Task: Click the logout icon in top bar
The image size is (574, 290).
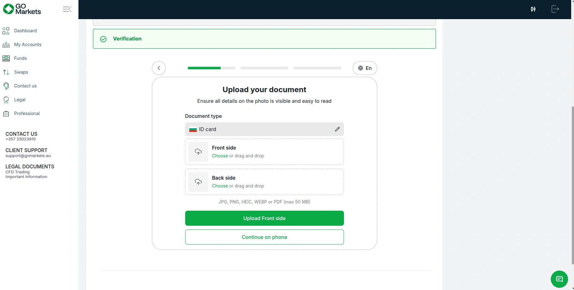Action: (x=555, y=9)
